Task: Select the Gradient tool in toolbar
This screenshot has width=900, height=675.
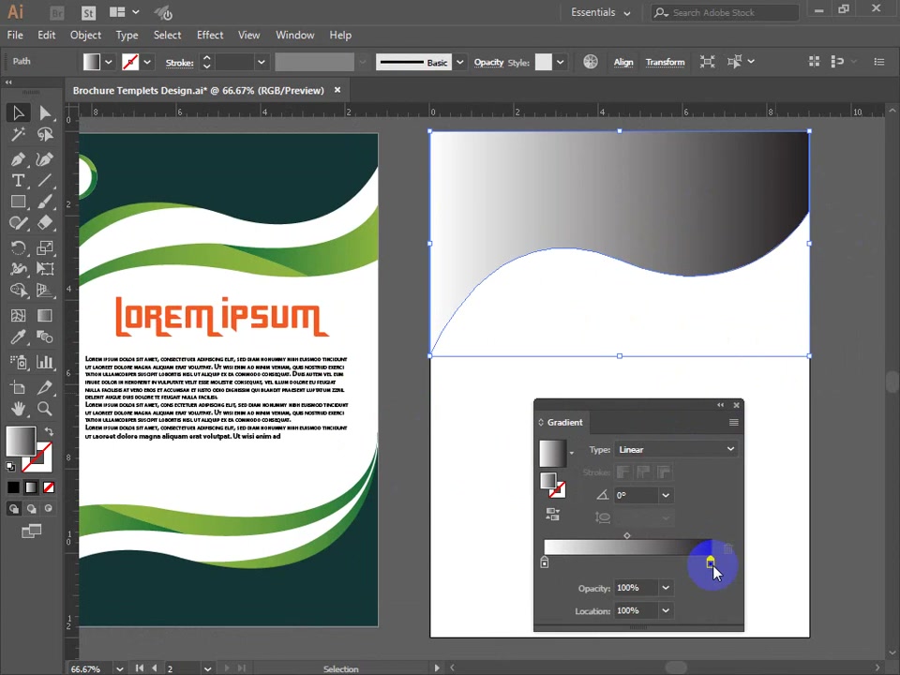Action: 45,316
